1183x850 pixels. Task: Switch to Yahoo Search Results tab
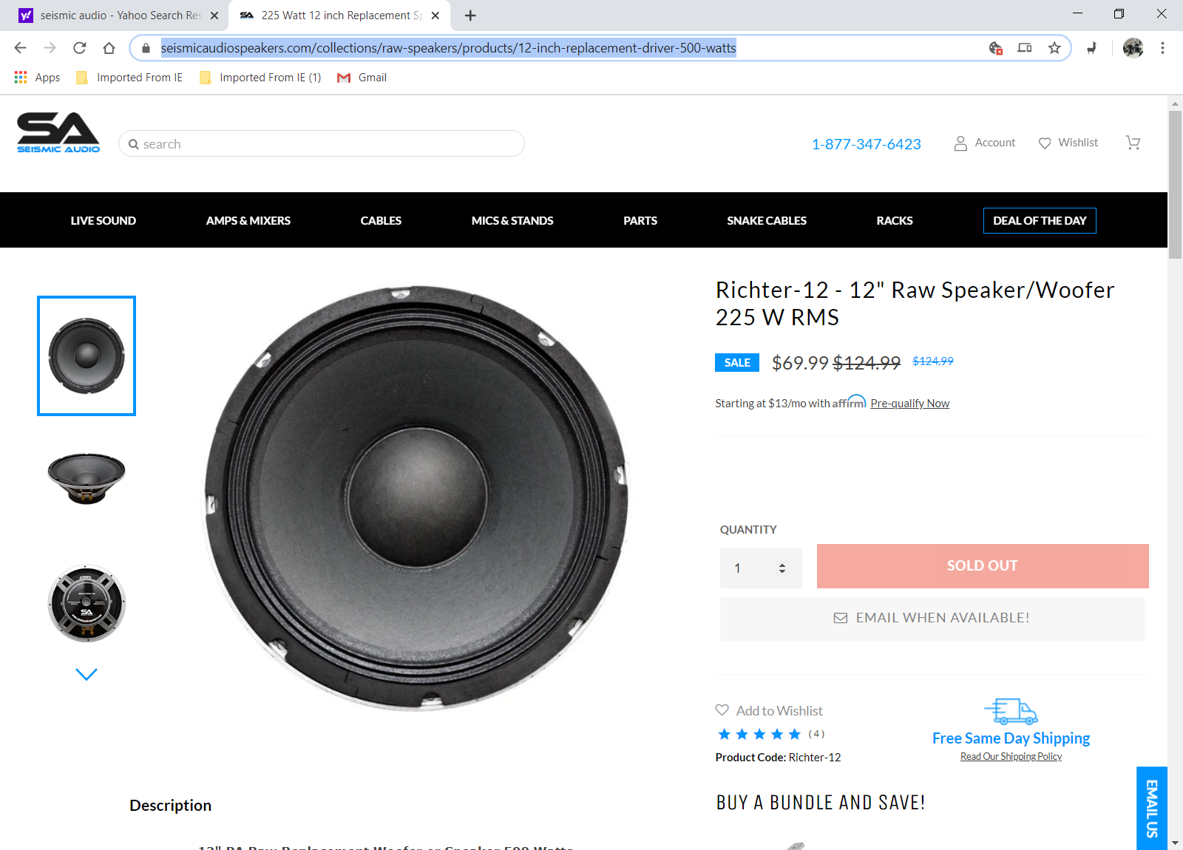tap(120, 16)
